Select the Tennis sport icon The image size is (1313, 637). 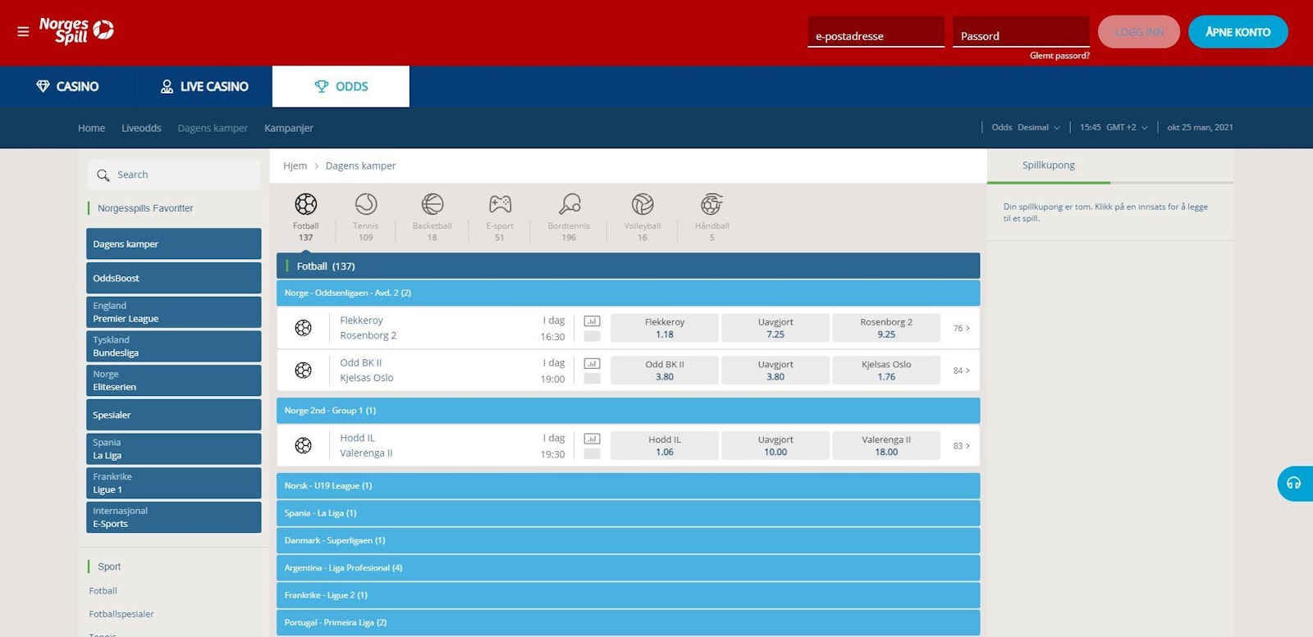point(366,204)
